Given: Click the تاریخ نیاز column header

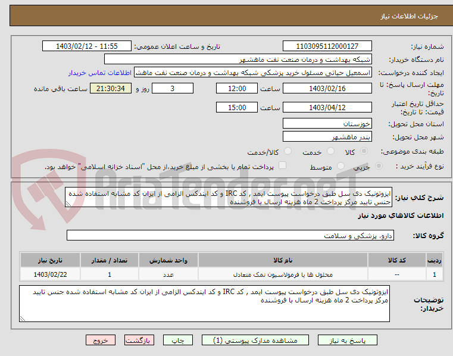Looking at the screenshot, I should [x=50, y=260].
